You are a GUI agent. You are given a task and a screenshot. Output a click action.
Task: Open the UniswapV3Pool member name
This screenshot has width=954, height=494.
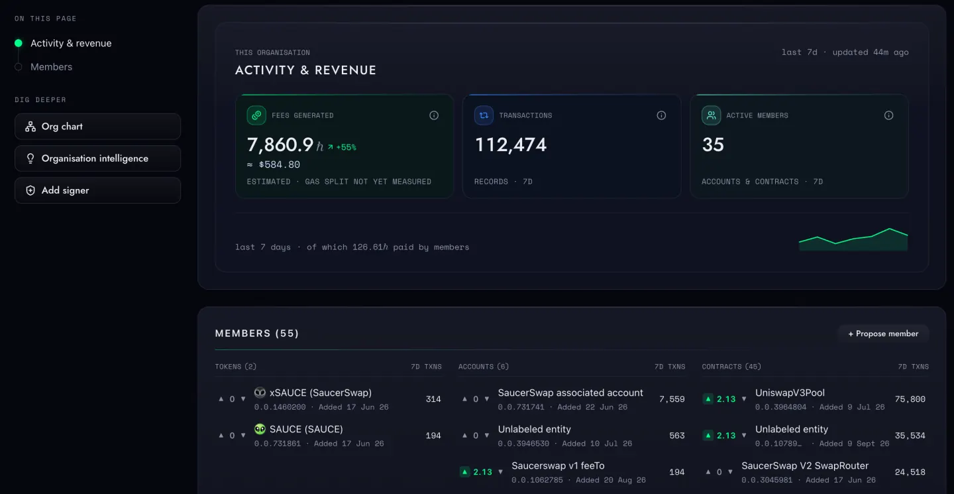tap(790, 393)
